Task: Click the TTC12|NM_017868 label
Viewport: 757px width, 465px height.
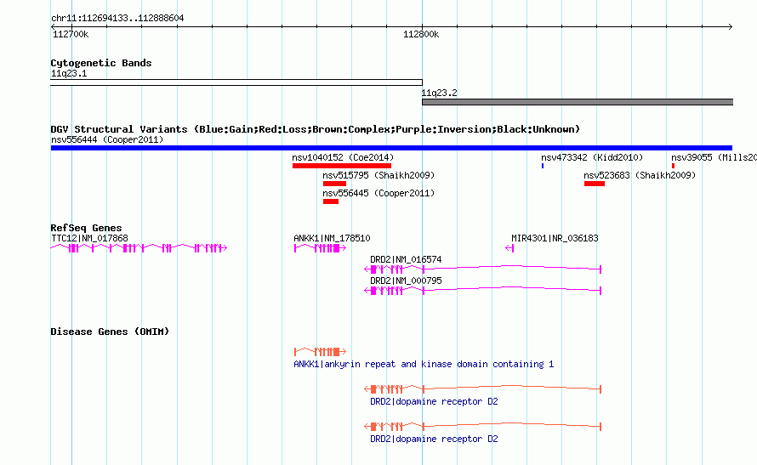Action: (89, 238)
